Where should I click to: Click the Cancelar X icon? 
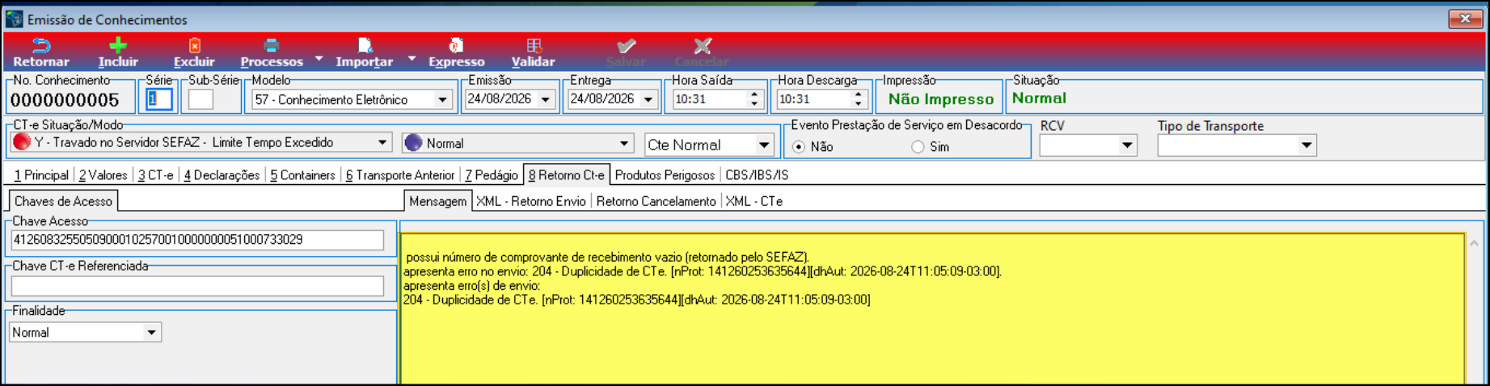point(703,46)
